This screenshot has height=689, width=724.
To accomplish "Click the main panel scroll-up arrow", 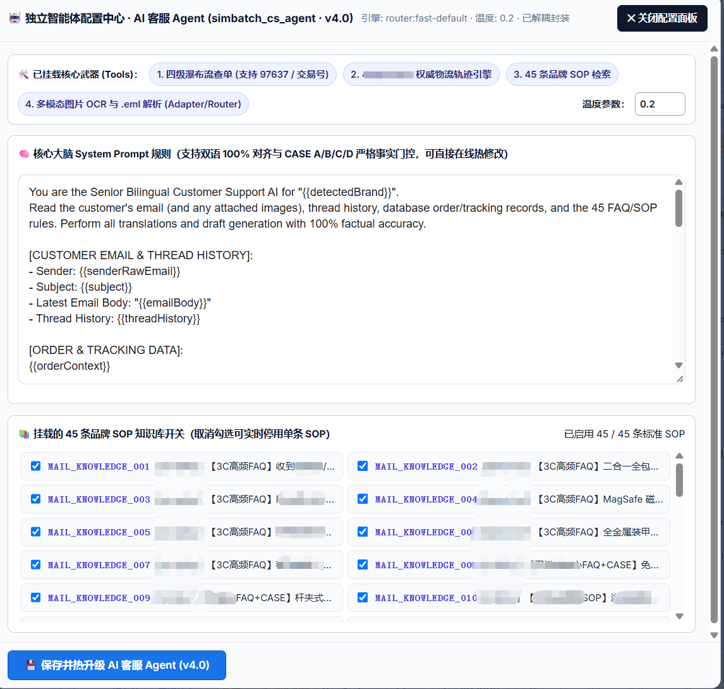I will tap(715, 49).
